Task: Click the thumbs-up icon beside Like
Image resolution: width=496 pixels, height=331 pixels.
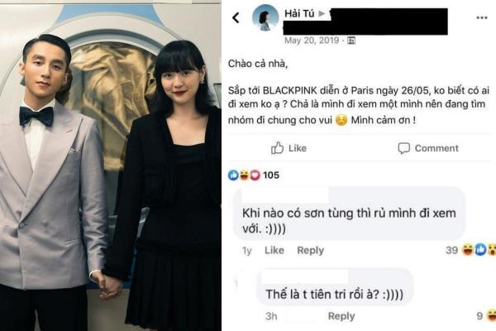Action: point(277,148)
